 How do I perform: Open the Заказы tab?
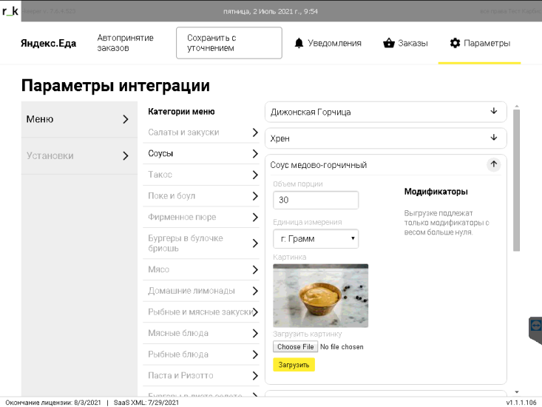coord(405,43)
